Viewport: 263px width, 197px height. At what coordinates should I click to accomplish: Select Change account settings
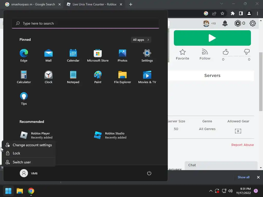[29, 145]
